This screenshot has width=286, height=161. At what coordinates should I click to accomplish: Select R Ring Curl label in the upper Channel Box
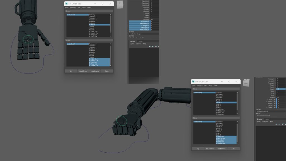click(139, 26)
